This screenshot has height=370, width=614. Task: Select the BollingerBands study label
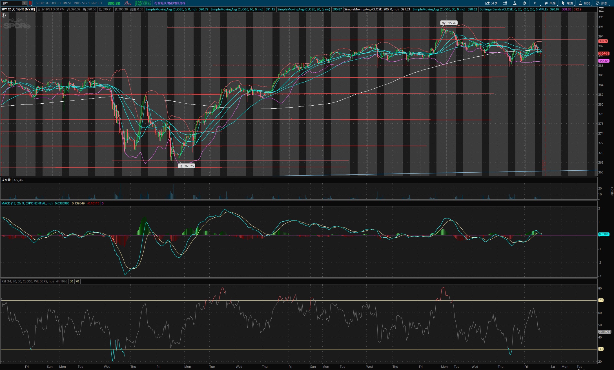pyautogui.click(x=513, y=9)
